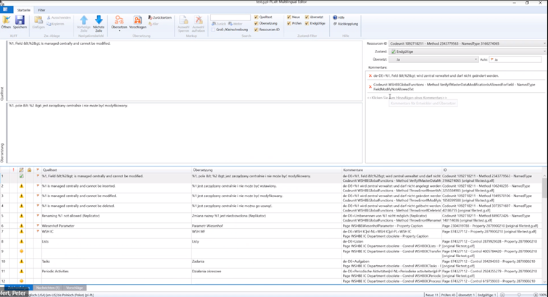Click the Kommentare column header
This screenshot has height=297, width=548.
pos(391,170)
